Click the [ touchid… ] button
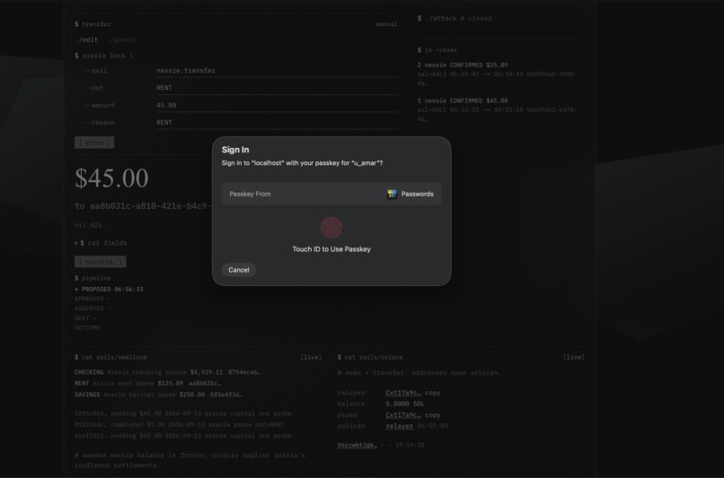The height and width of the screenshot is (478, 724). coord(101,262)
